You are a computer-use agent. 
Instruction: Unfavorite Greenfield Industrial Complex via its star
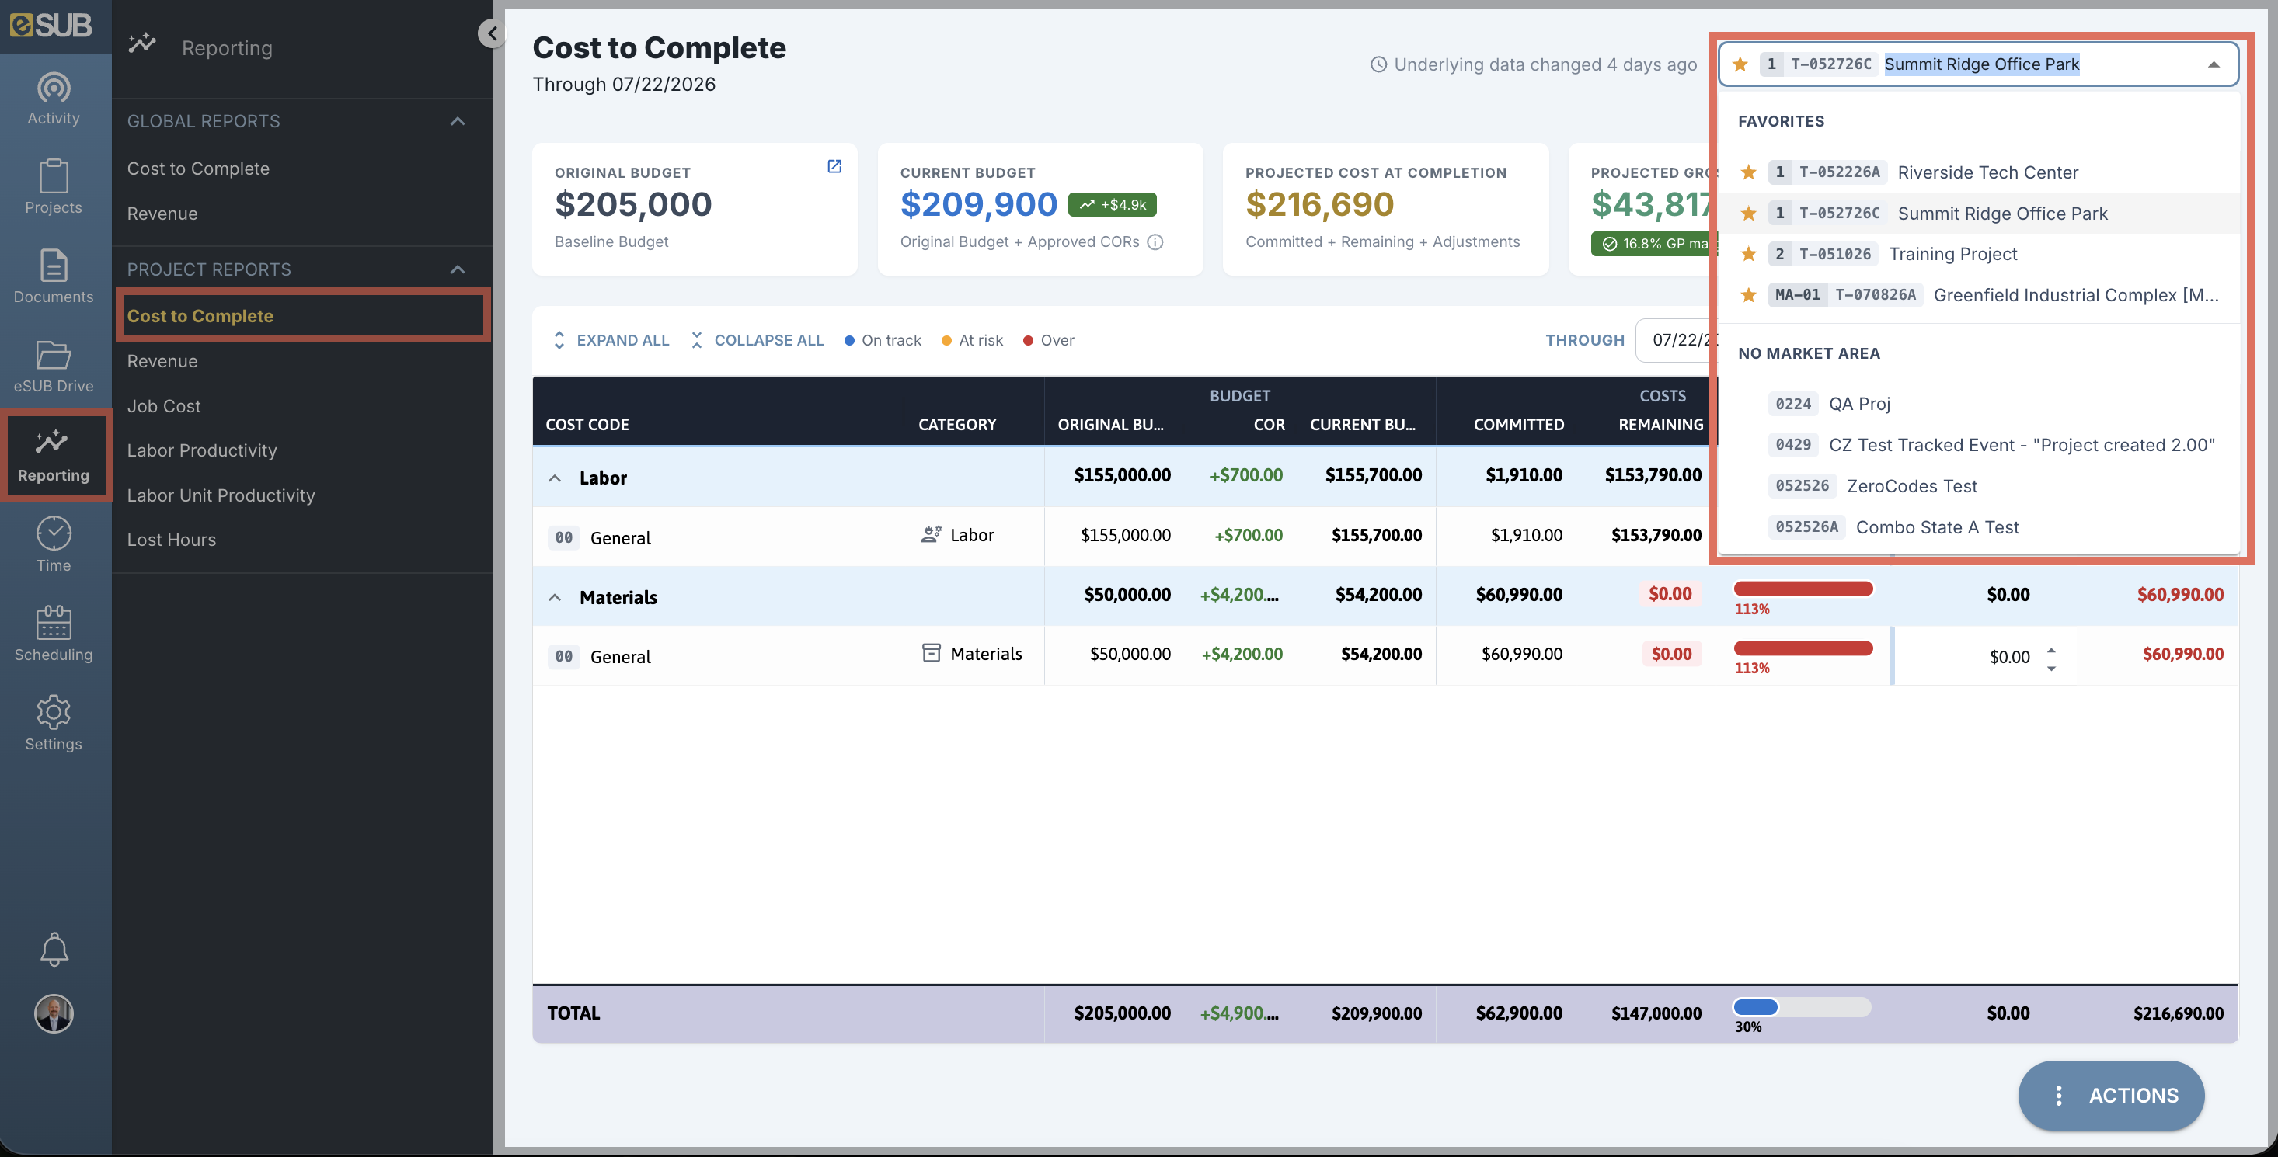[x=1748, y=295]
